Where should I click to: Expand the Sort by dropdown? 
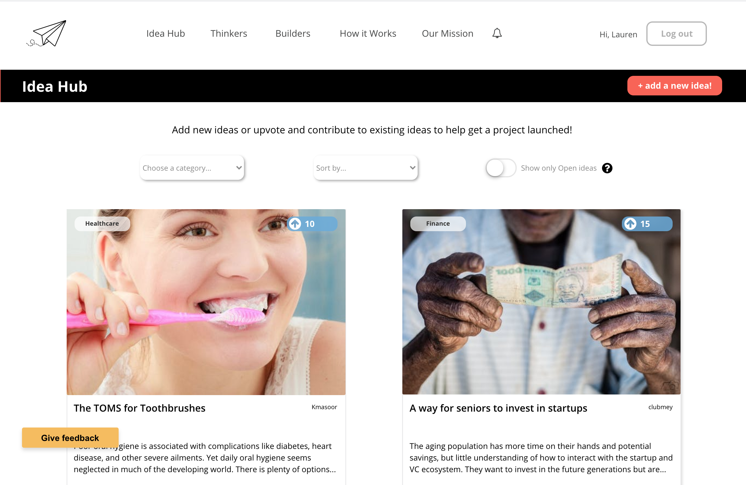pos(365,168)
